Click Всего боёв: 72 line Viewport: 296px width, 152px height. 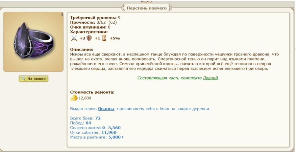click(x=85, y=118)
